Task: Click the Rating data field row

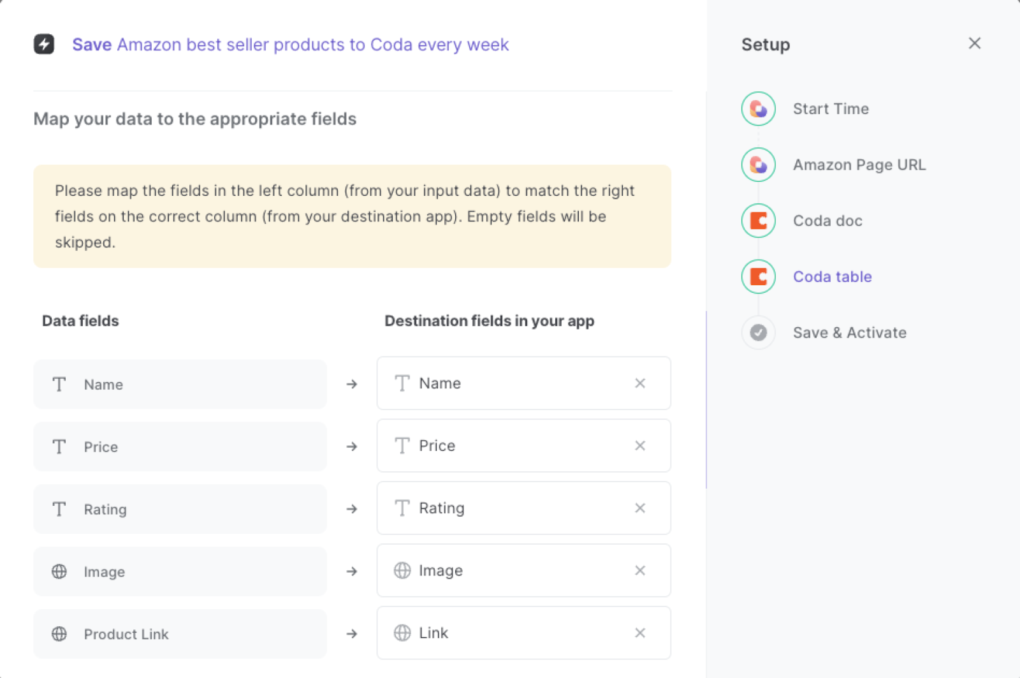Action: pyautogui.click(x=180, y=509)
